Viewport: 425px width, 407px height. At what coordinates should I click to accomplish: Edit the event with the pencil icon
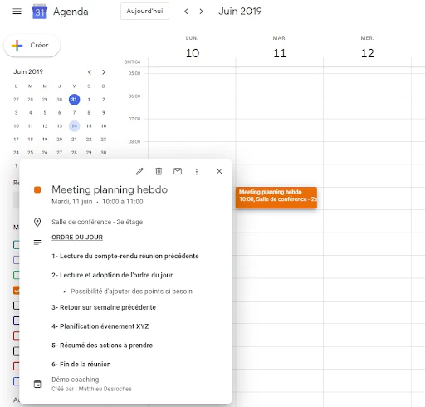[139, 171]
